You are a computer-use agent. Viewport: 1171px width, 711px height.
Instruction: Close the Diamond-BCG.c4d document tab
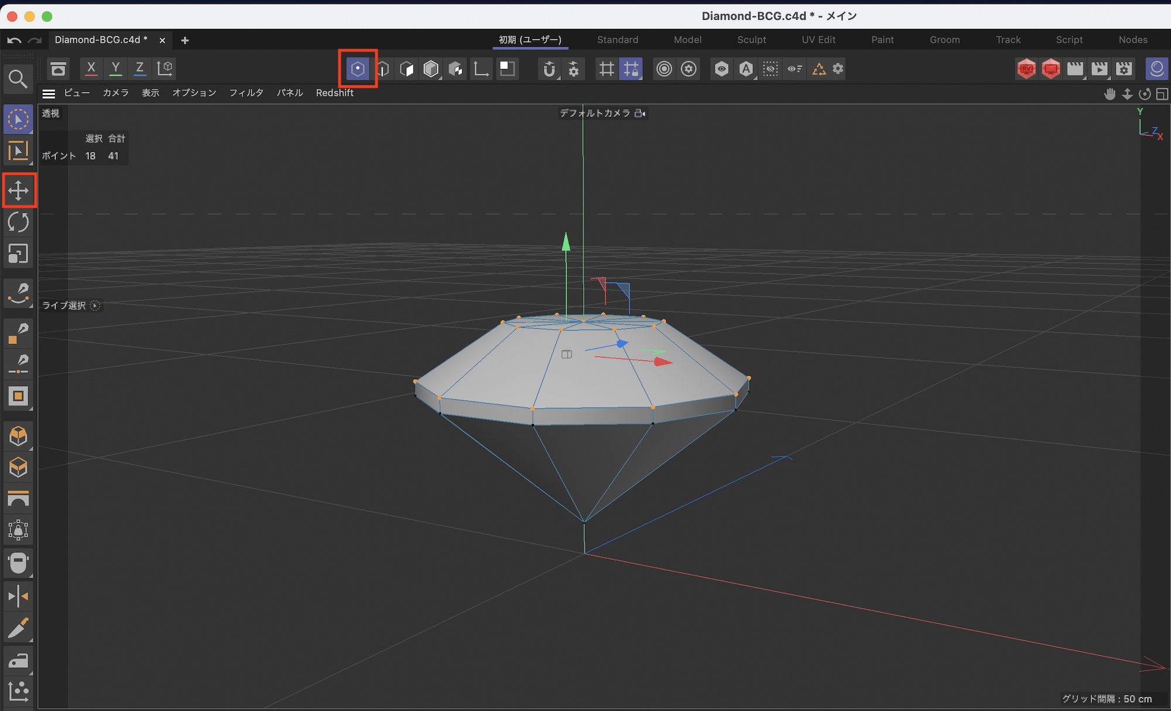[162, 40]
